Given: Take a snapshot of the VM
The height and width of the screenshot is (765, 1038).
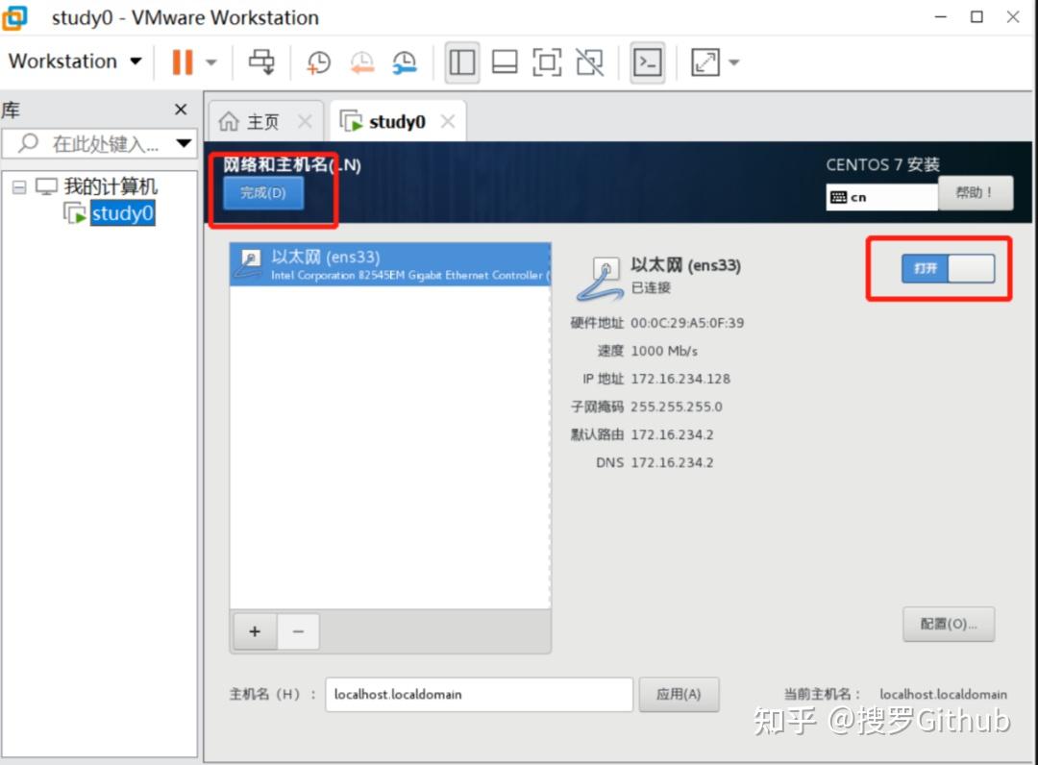Looking at the screenshot, I should pos(318,62).
